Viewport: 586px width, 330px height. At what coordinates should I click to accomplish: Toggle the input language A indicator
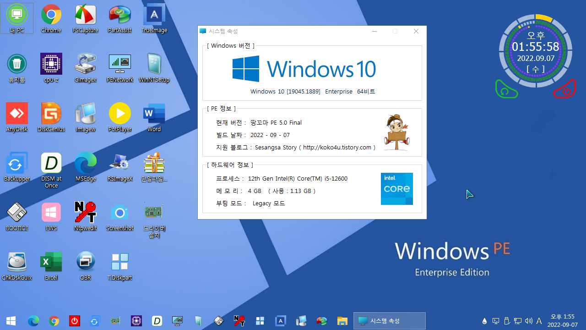coord(539,321)
